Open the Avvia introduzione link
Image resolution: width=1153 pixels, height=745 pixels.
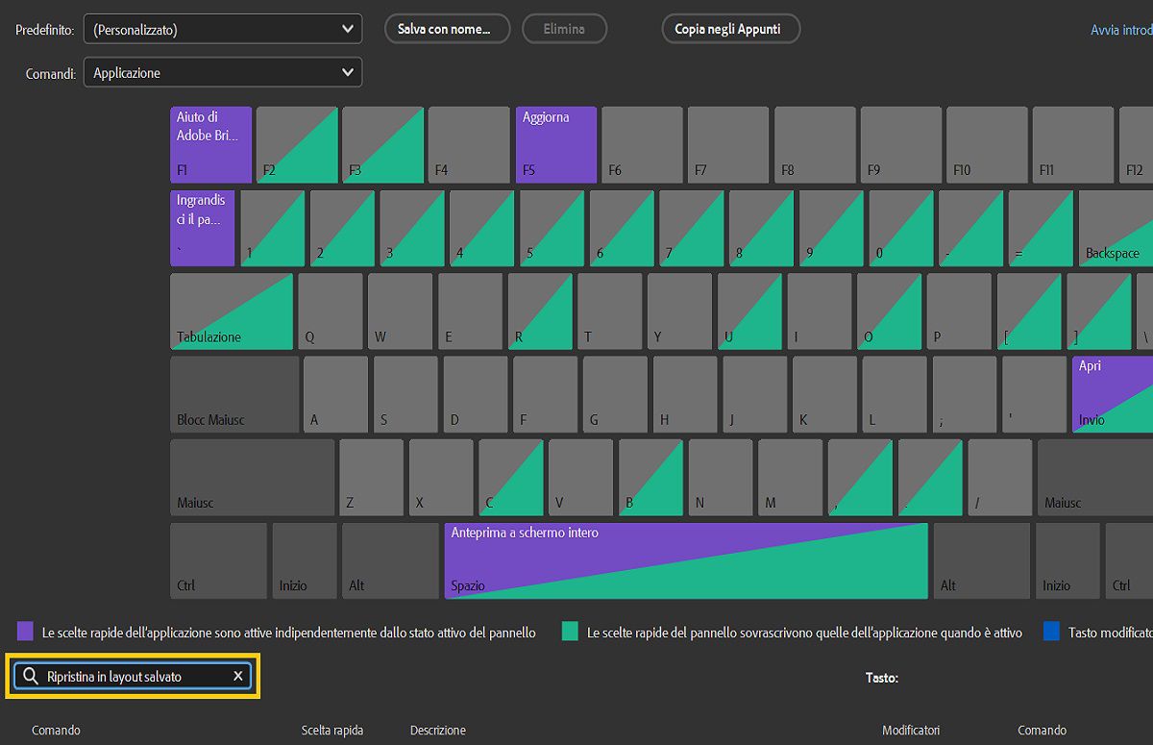[1121, 31]
